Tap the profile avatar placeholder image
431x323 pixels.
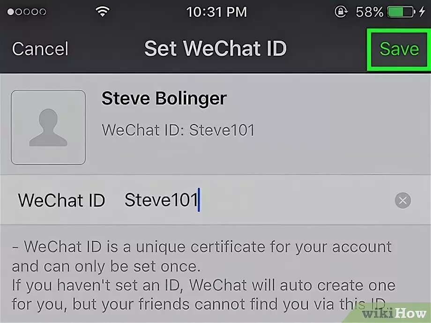pyautogui.click(x=48, y=127)
